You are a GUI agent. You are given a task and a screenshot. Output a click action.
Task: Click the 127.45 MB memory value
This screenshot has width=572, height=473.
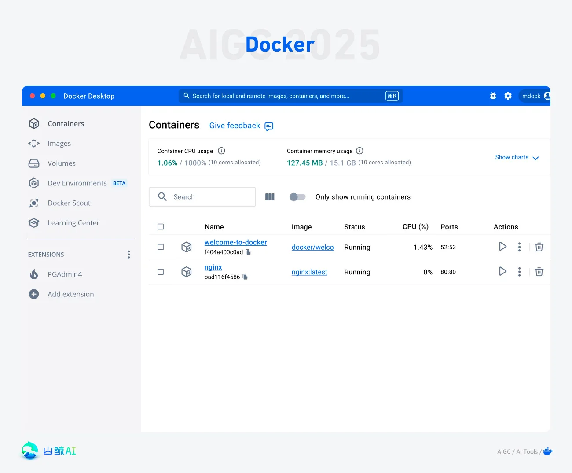[x=304, y=163]
